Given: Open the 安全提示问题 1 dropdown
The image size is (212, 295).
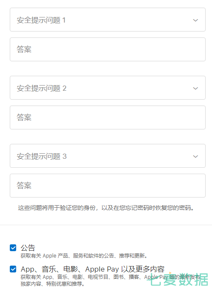Looking at the screenshot, I should 108,20.
